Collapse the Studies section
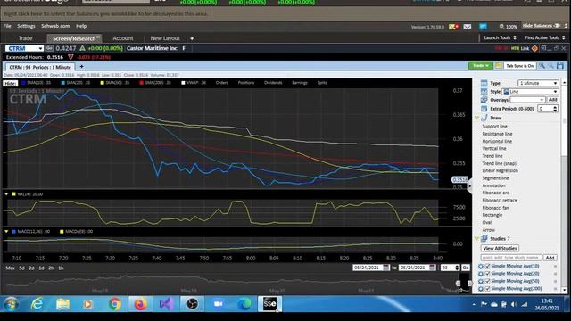This screenshot has width=571, height=321. point(476,239)
